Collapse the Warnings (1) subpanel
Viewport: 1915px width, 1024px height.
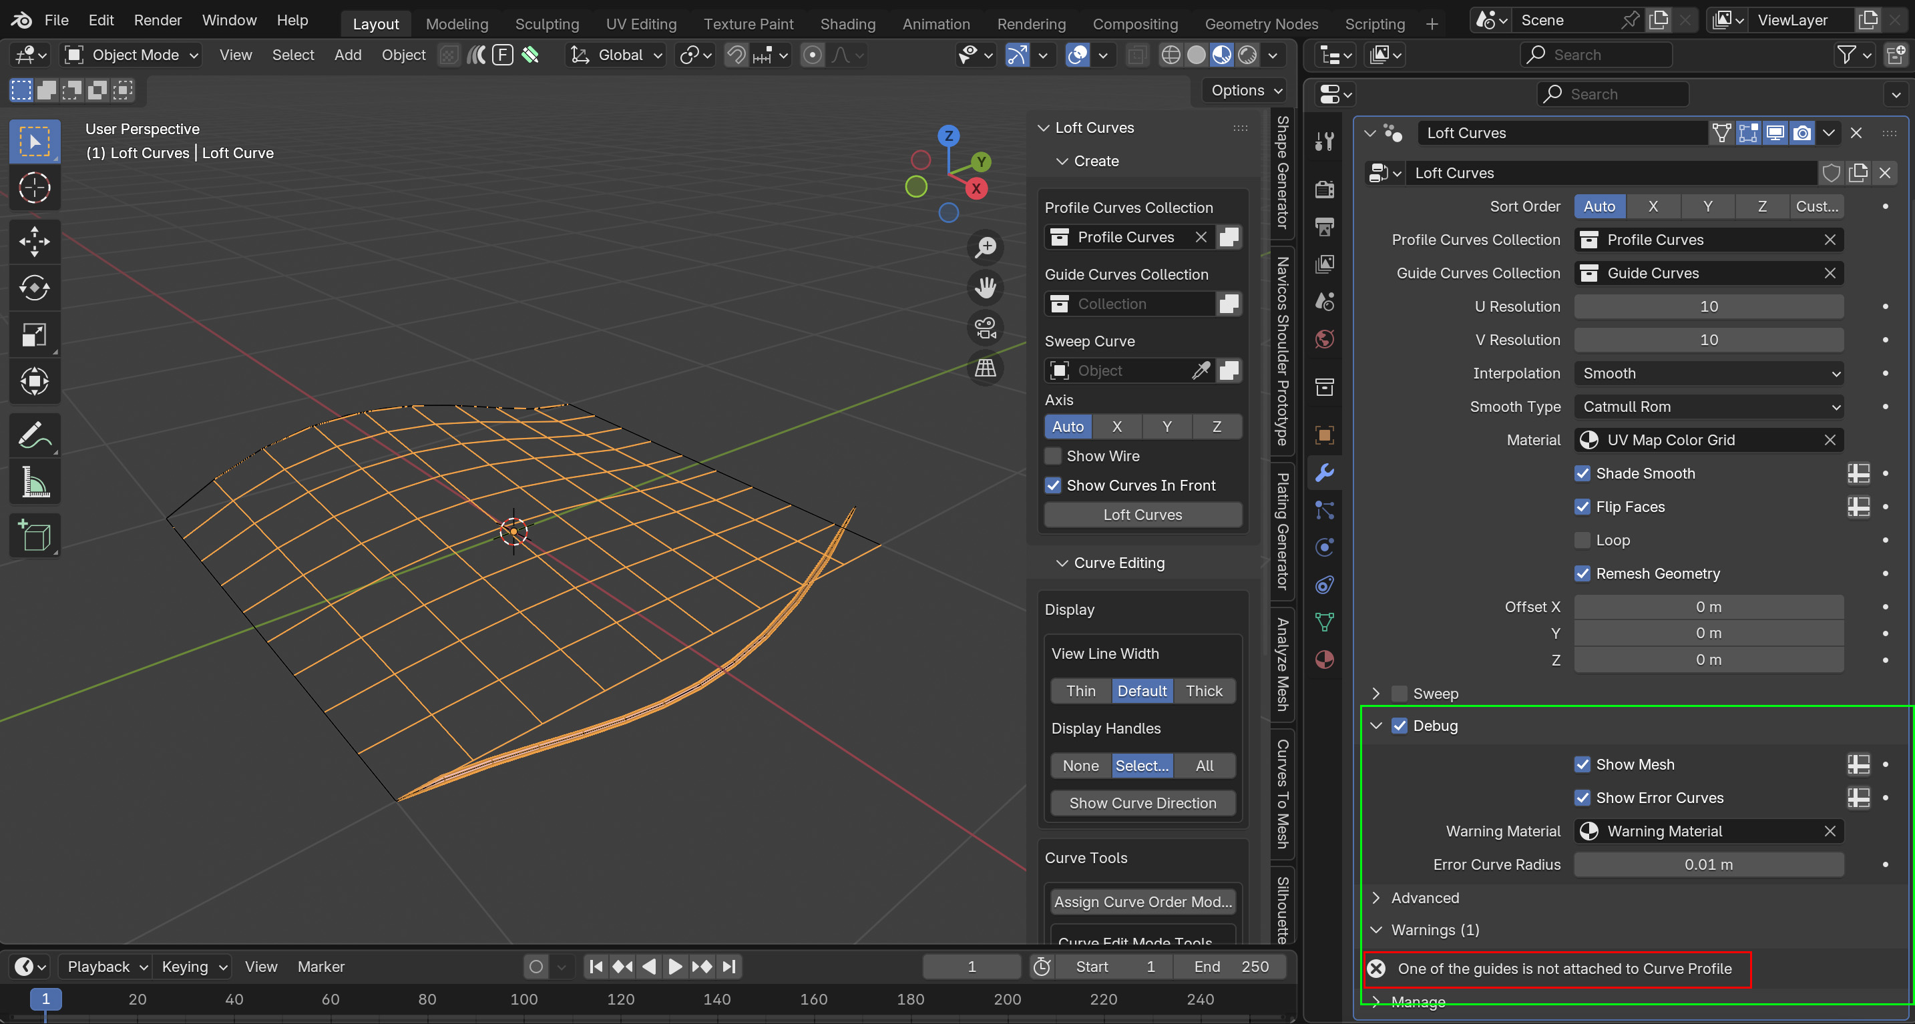pyautogui.click(x=1376, y=930)
